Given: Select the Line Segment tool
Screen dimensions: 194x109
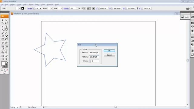Looking at the screenshot, I should [3, 30].
